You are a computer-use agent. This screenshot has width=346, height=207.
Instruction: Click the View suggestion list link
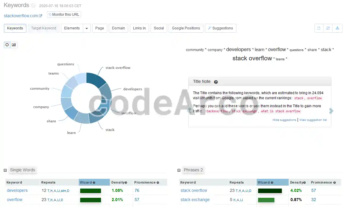(x=313, y=120)
